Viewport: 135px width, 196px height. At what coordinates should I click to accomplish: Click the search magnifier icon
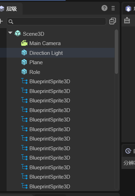pyautogui.click(x=11, y=22)
